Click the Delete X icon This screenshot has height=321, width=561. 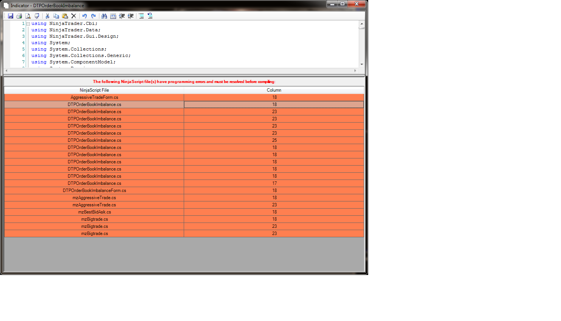click(x=74, y=16)
